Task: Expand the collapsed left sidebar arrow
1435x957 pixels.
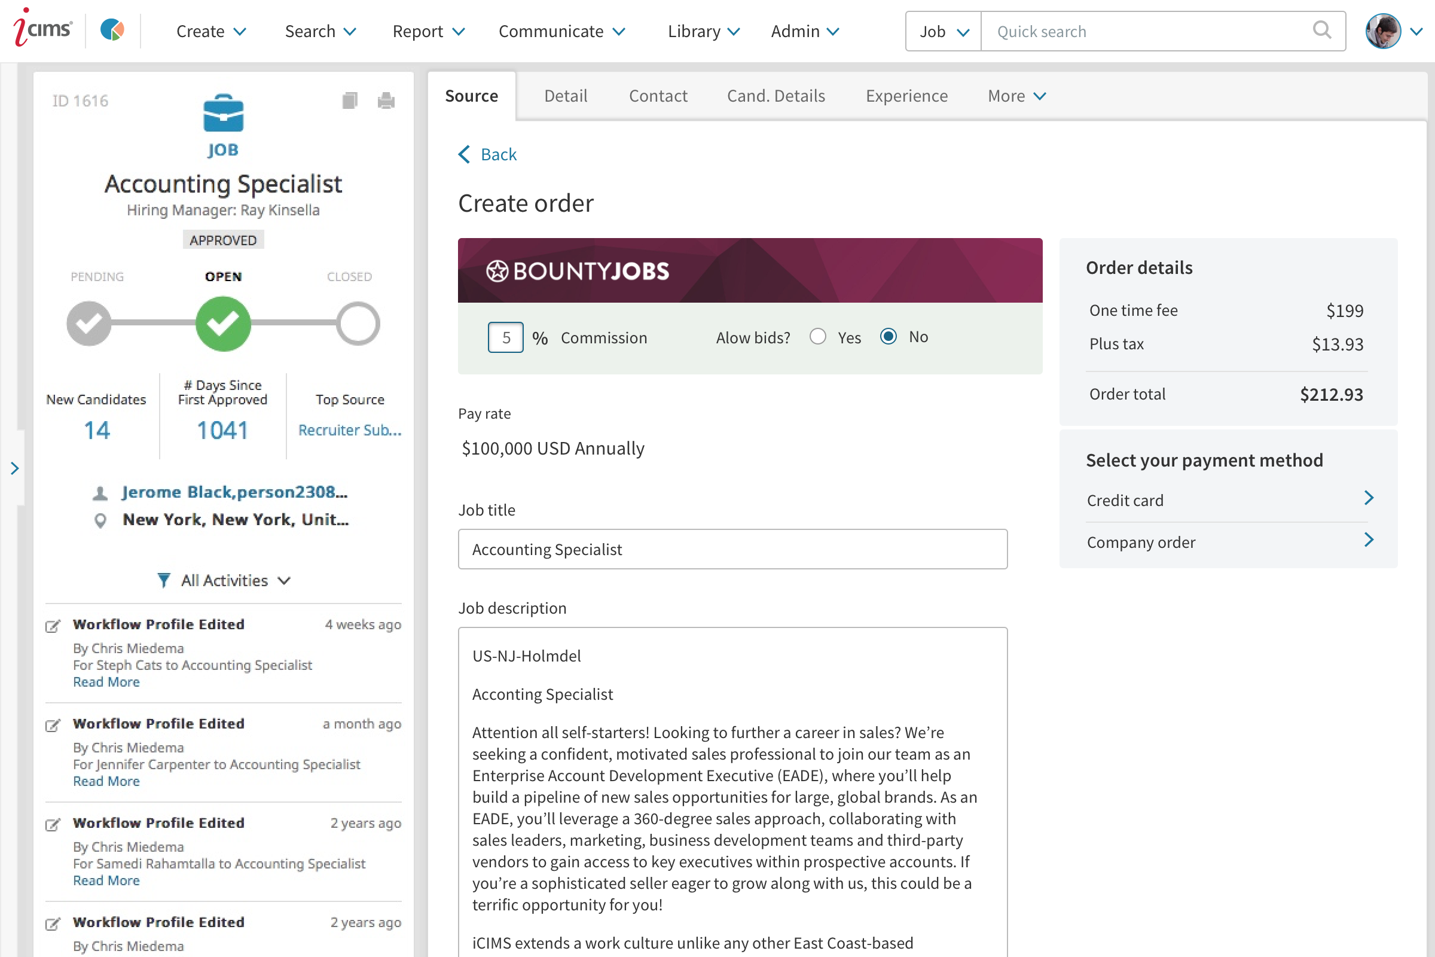Action: tap(14, 468)
